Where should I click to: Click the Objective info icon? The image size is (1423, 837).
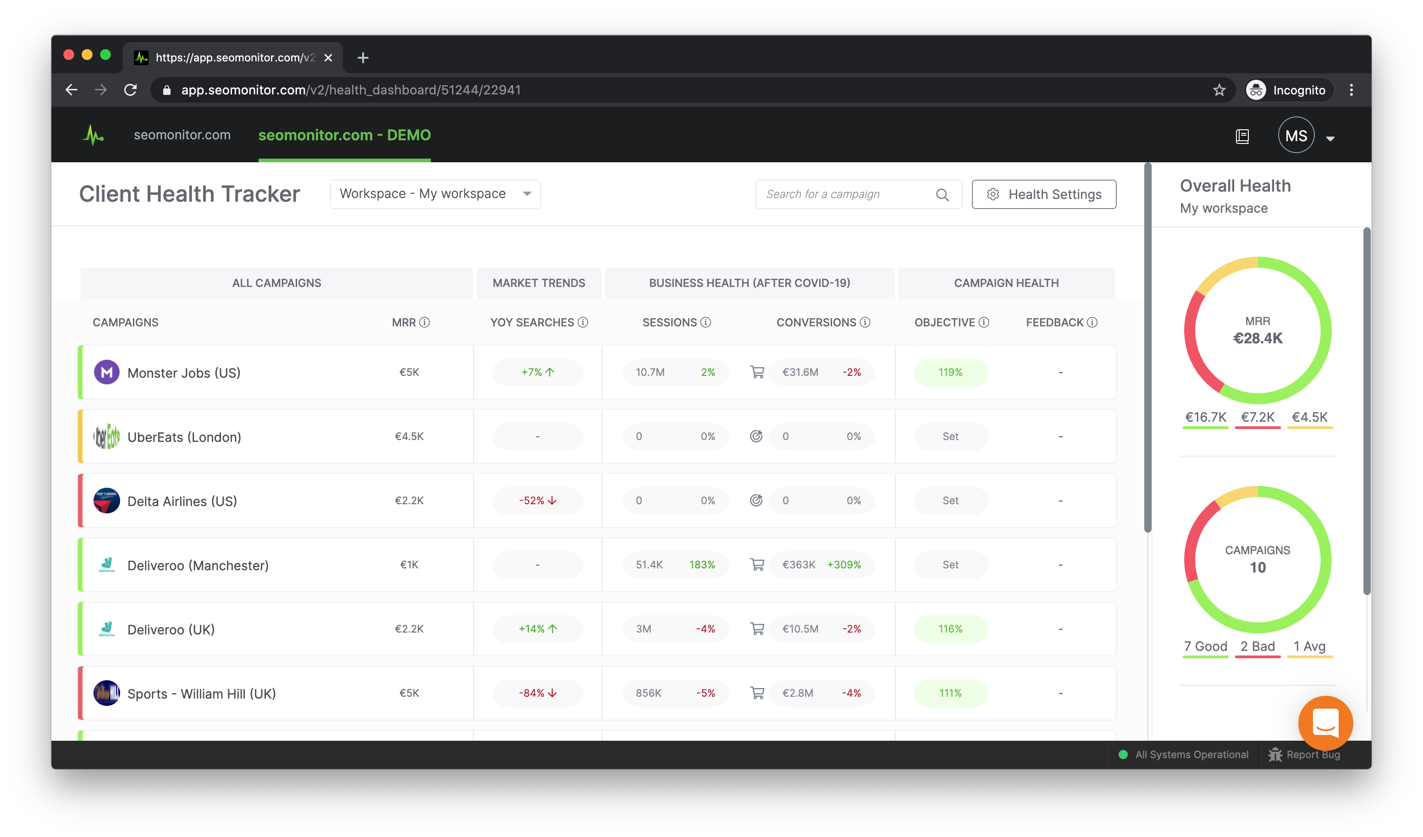pyautogui.click(x=984, y=323)
